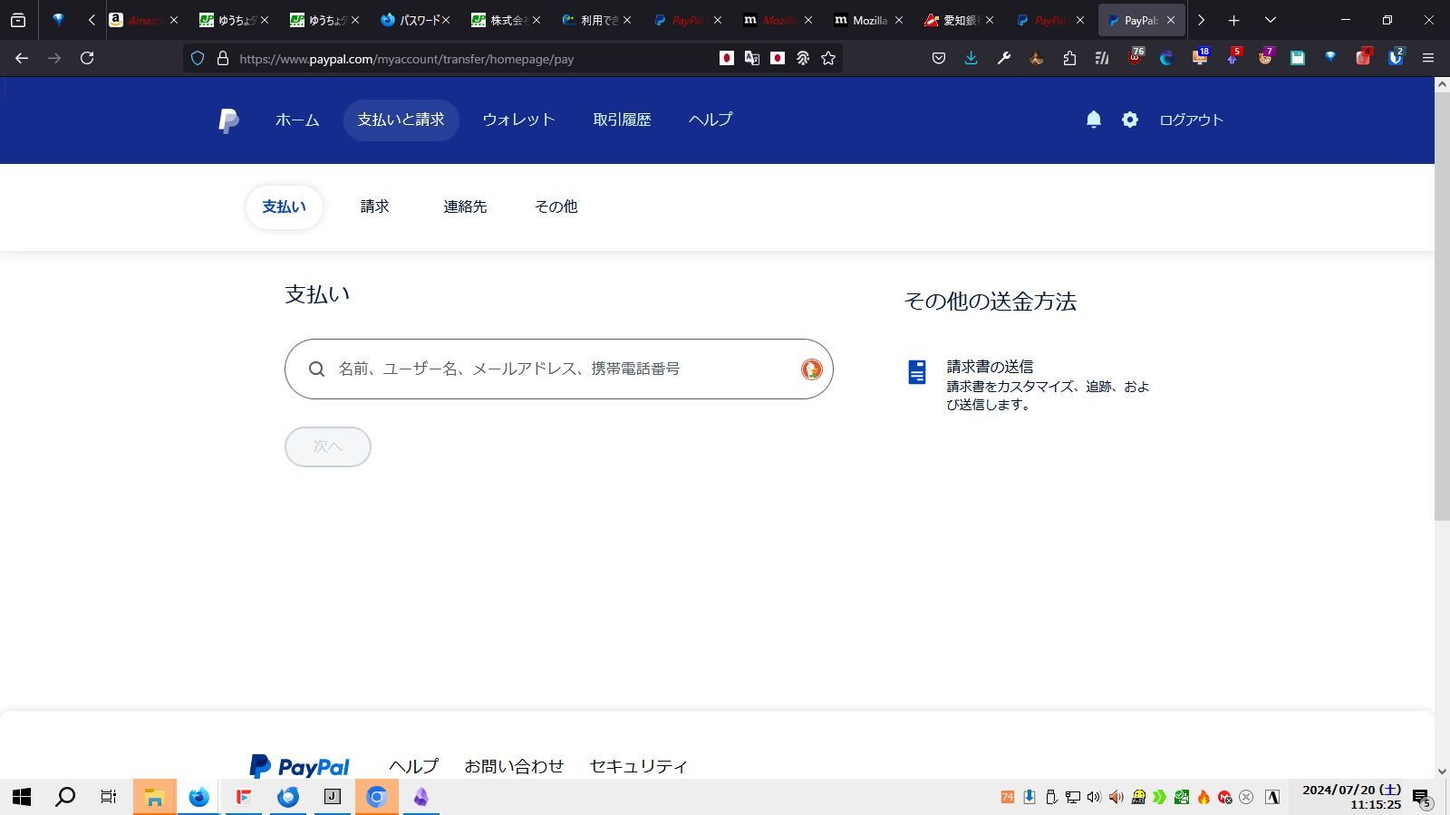Click the Bitwarden shield icon with badge 2
This screenshot has height=815, width=1450.
tap(1396, 58)
